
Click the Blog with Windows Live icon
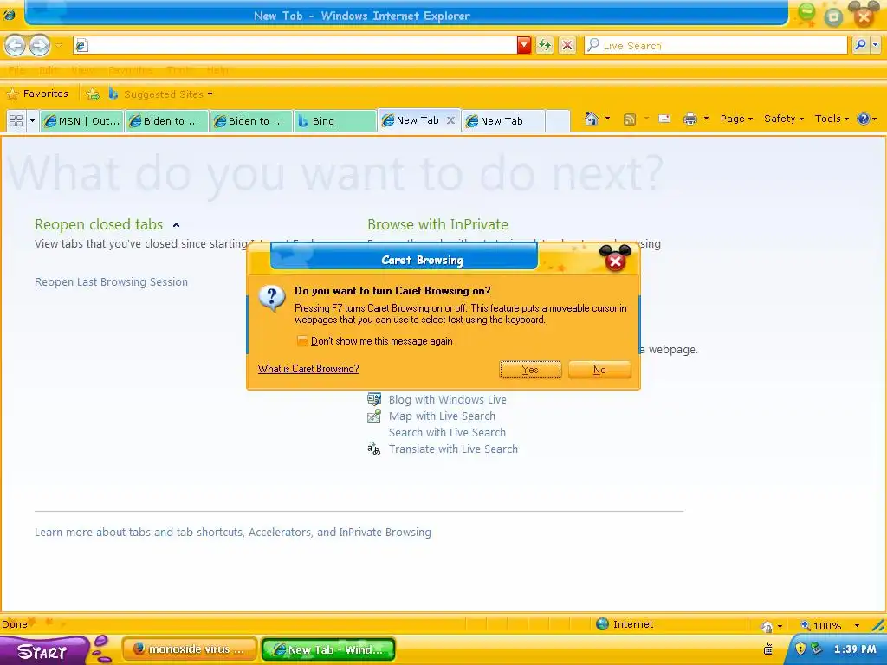pyautogui.click(x=374, y=399)
